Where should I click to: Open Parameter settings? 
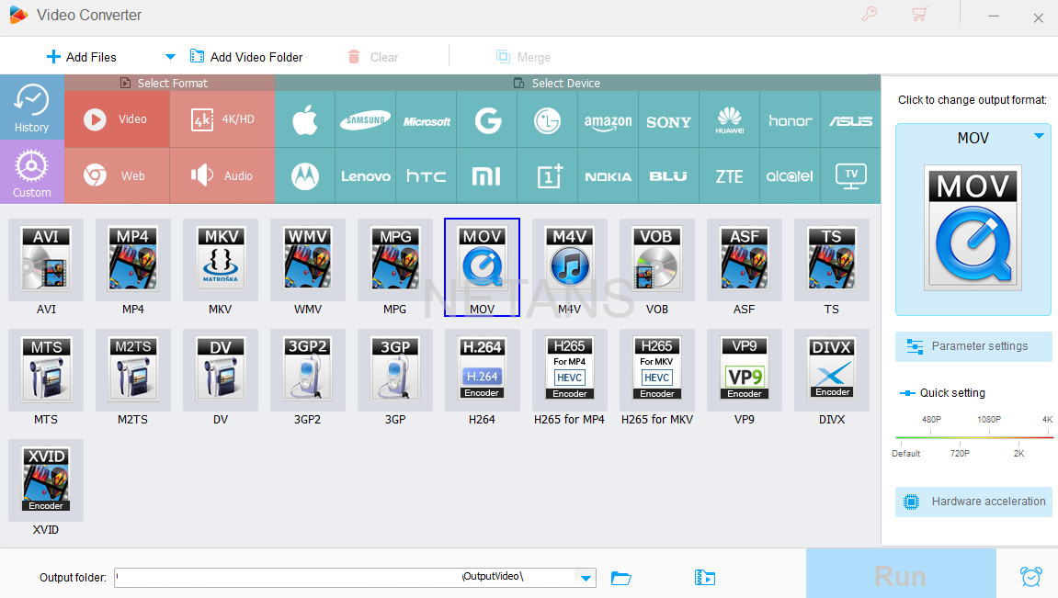click(x=973, y=346)
